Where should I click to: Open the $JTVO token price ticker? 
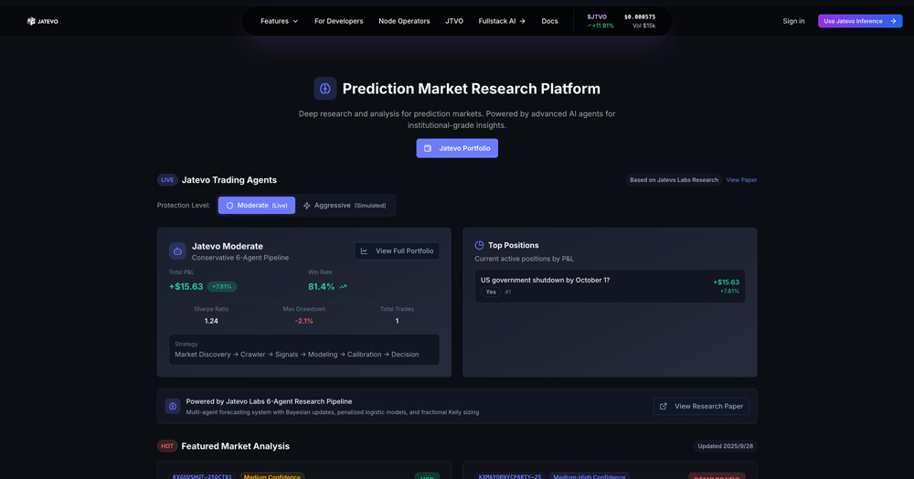tap(621, 21)
